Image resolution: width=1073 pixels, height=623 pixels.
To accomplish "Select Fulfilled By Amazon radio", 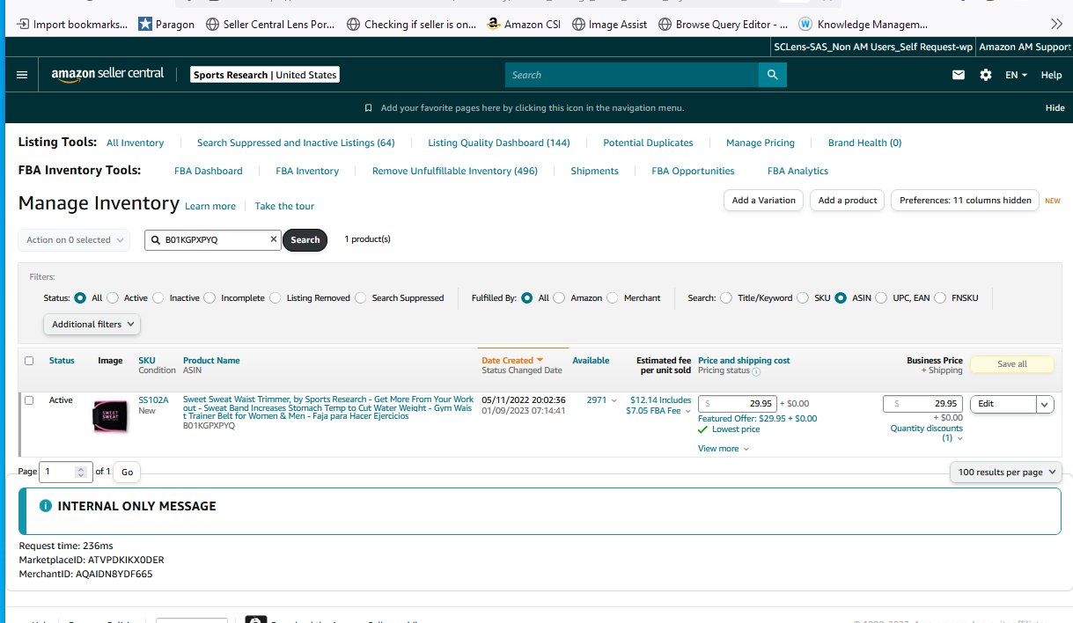I will coord(559,297).
